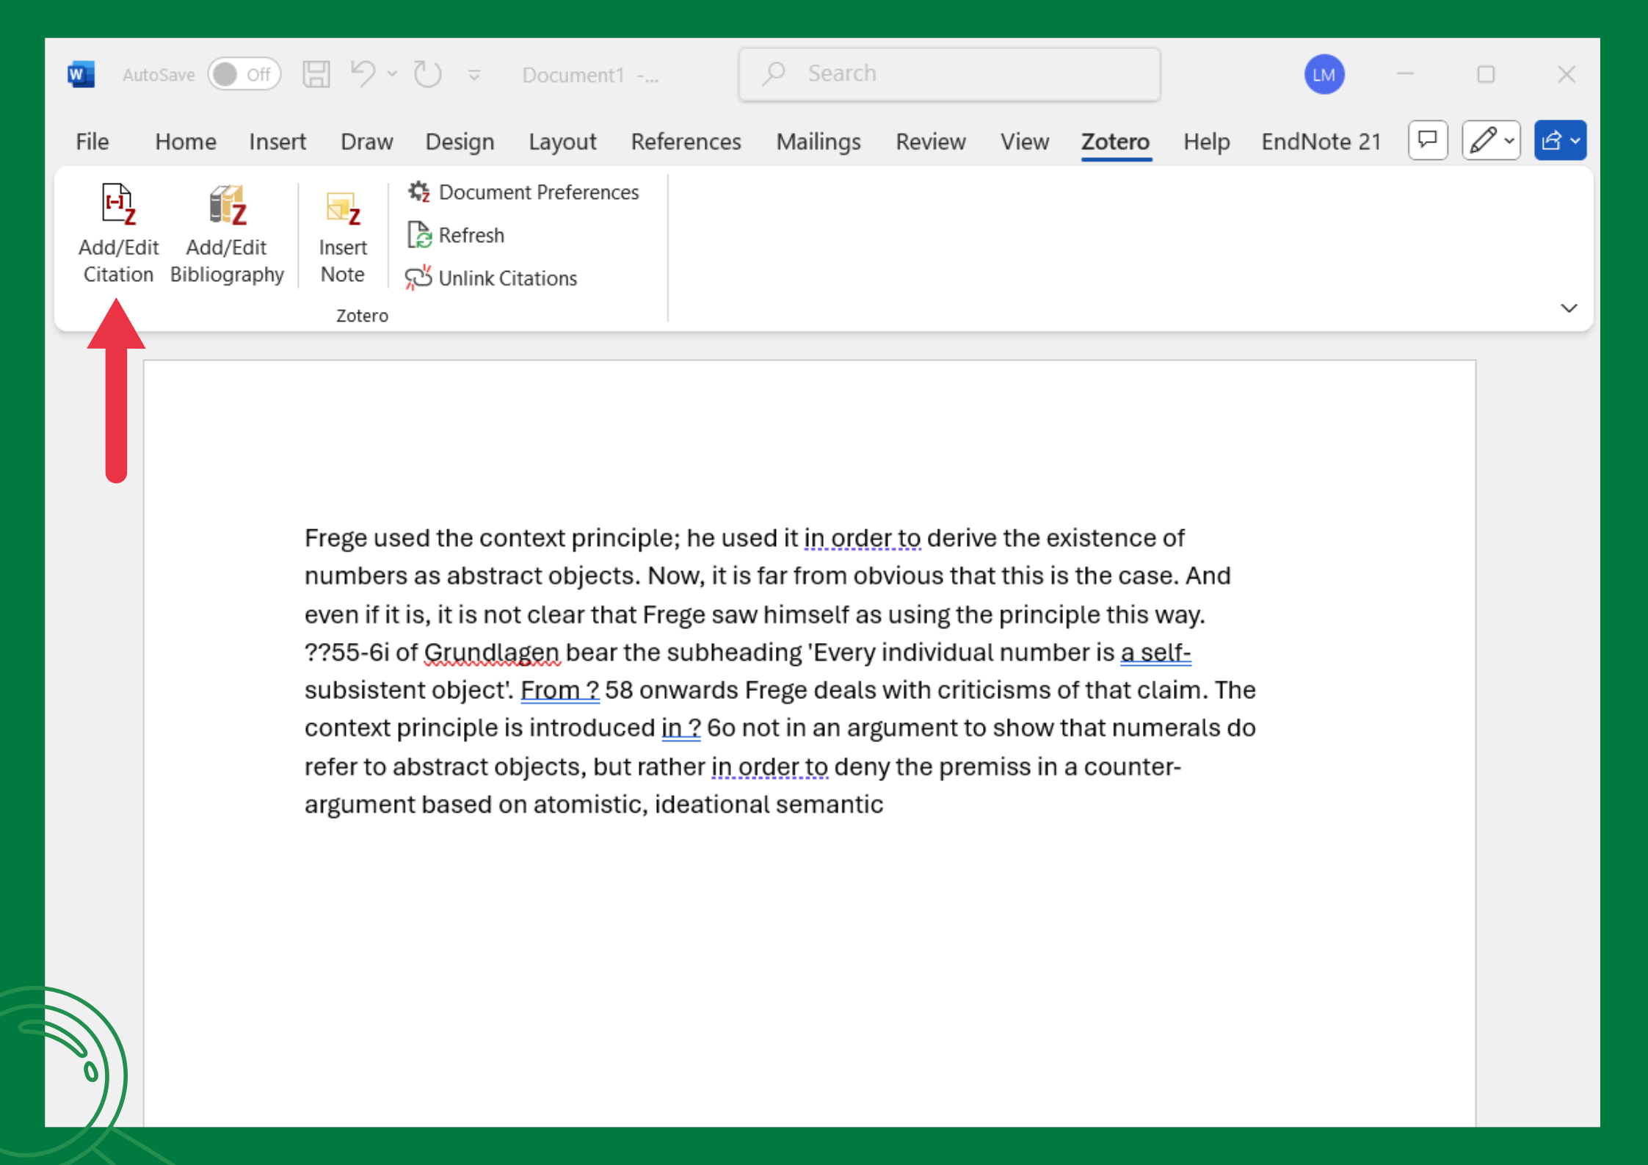Screen dimensions: 1648x1165
Task: Switch to the EndNote 21 tab
Action: [x=1321, y=141]
